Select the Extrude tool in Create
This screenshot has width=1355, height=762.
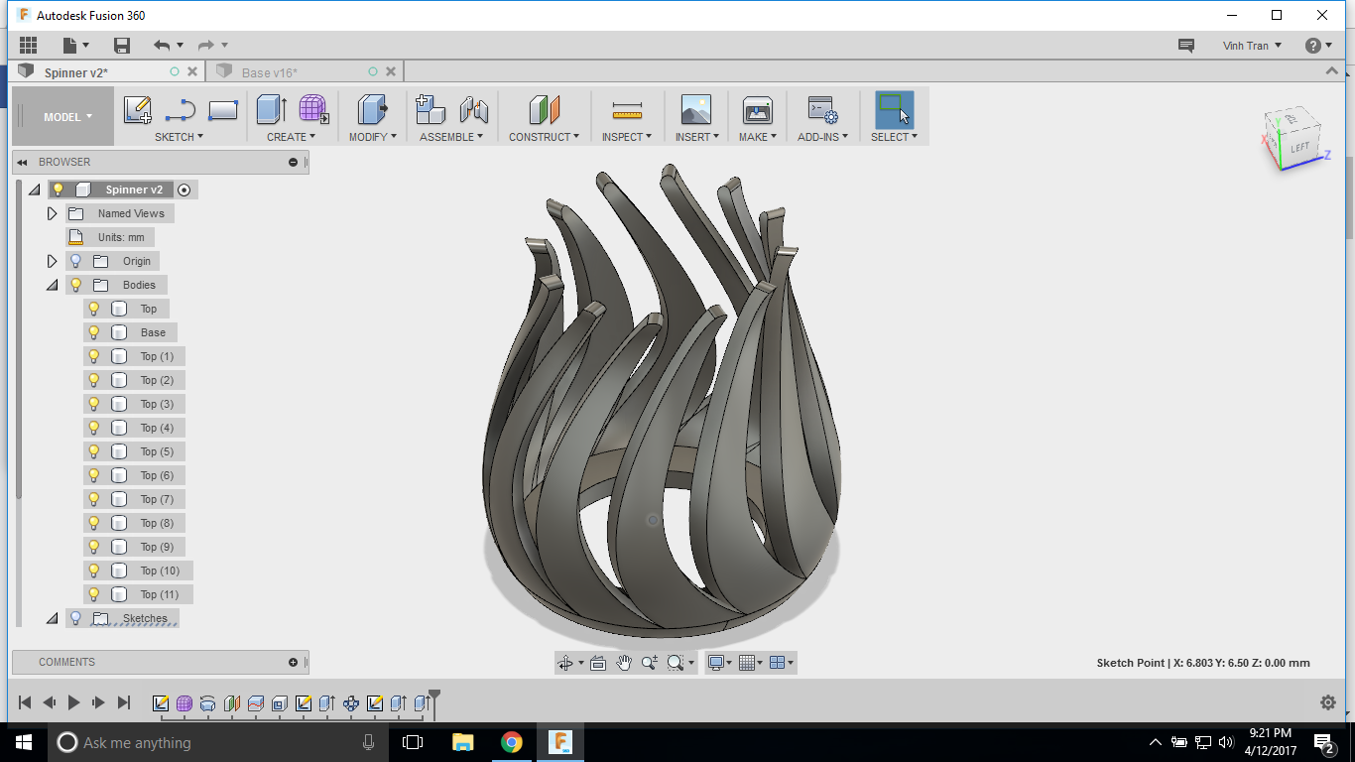pyautogui.click(x=271, y=109)
